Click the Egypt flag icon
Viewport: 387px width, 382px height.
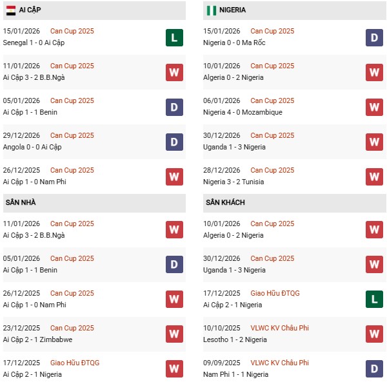tap(11, 10)
